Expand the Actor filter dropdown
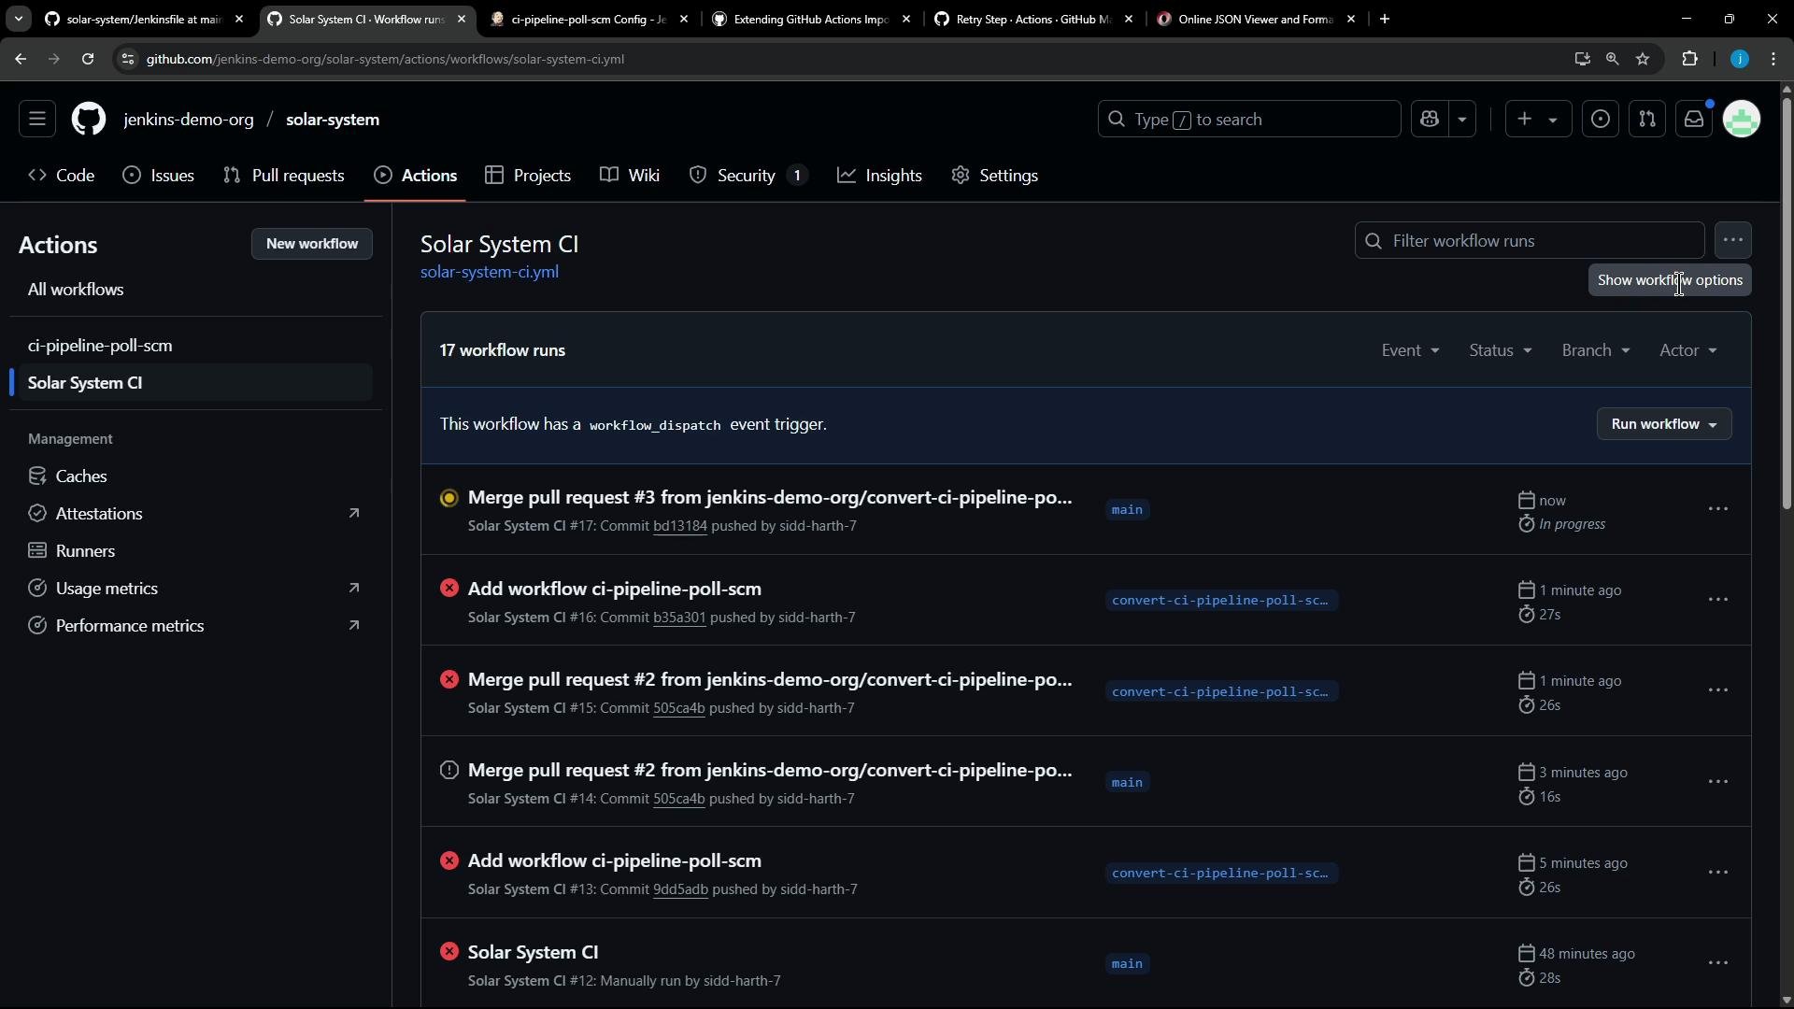The image size is (1794, 1009). click(1687, 350)
